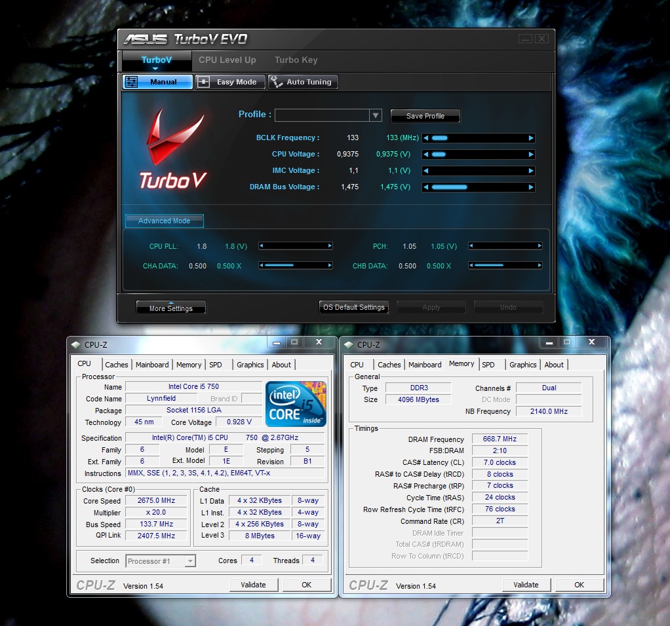Decrease CHA DATA with left arrow
Screen dimensions: 670x626
(x=262, y=265)
